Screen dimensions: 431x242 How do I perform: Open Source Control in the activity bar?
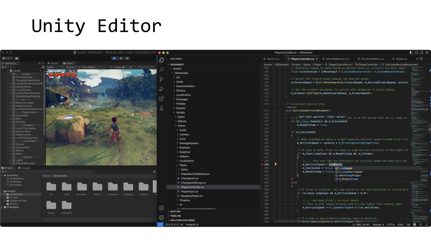(x=161, y=79)
